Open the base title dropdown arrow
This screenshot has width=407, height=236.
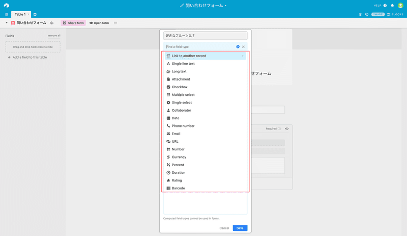click(x=225, y=6)
